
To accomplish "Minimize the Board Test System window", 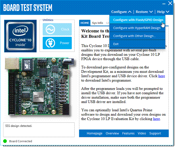I will pos(164,4).
